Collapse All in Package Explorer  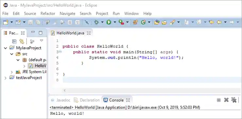coord(14,41)
